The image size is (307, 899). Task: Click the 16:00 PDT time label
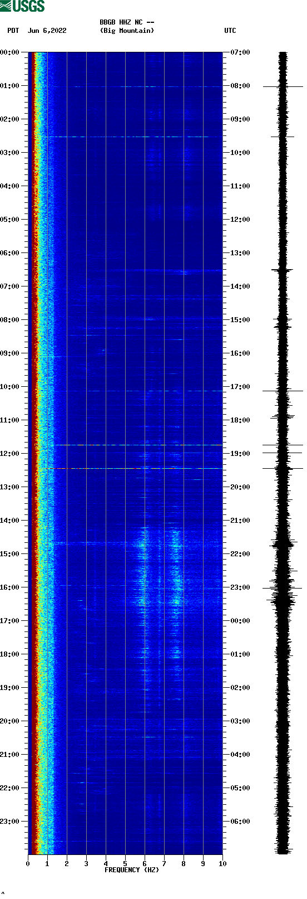tap(10, 587)
